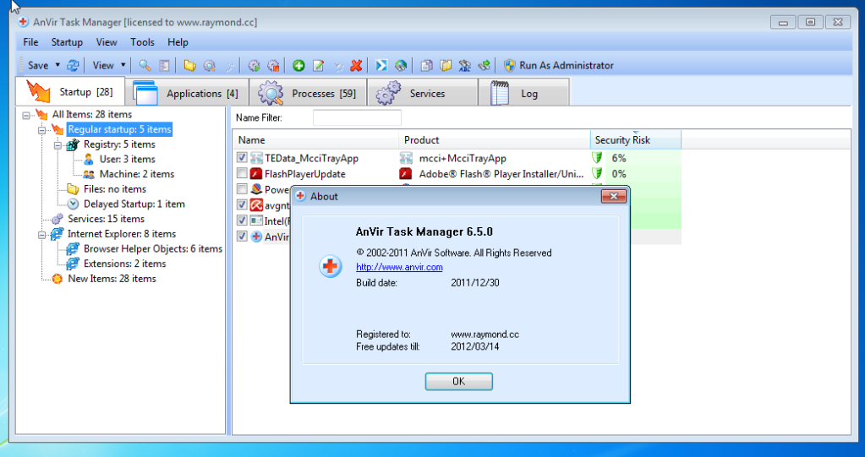Click the shield icon for Run As Administrator
The height and width of the screenshot is (457, 865).
tap(510, 66)
